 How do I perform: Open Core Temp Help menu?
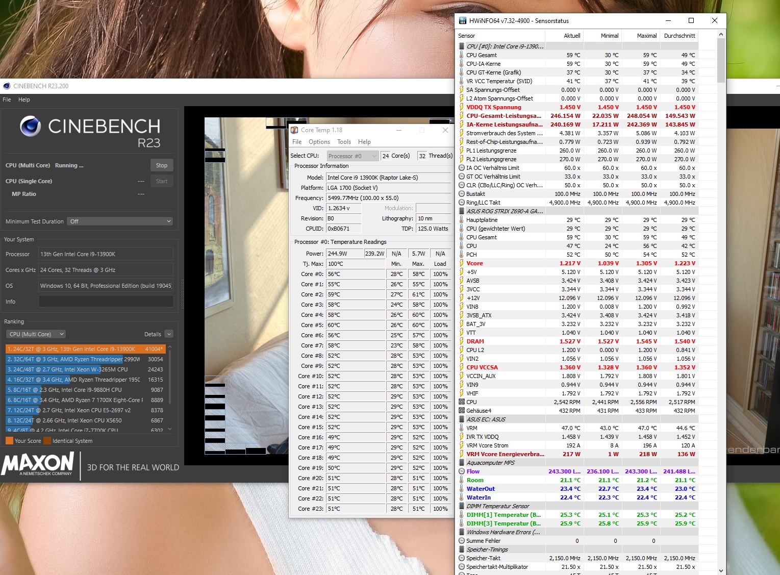(364, 142)
